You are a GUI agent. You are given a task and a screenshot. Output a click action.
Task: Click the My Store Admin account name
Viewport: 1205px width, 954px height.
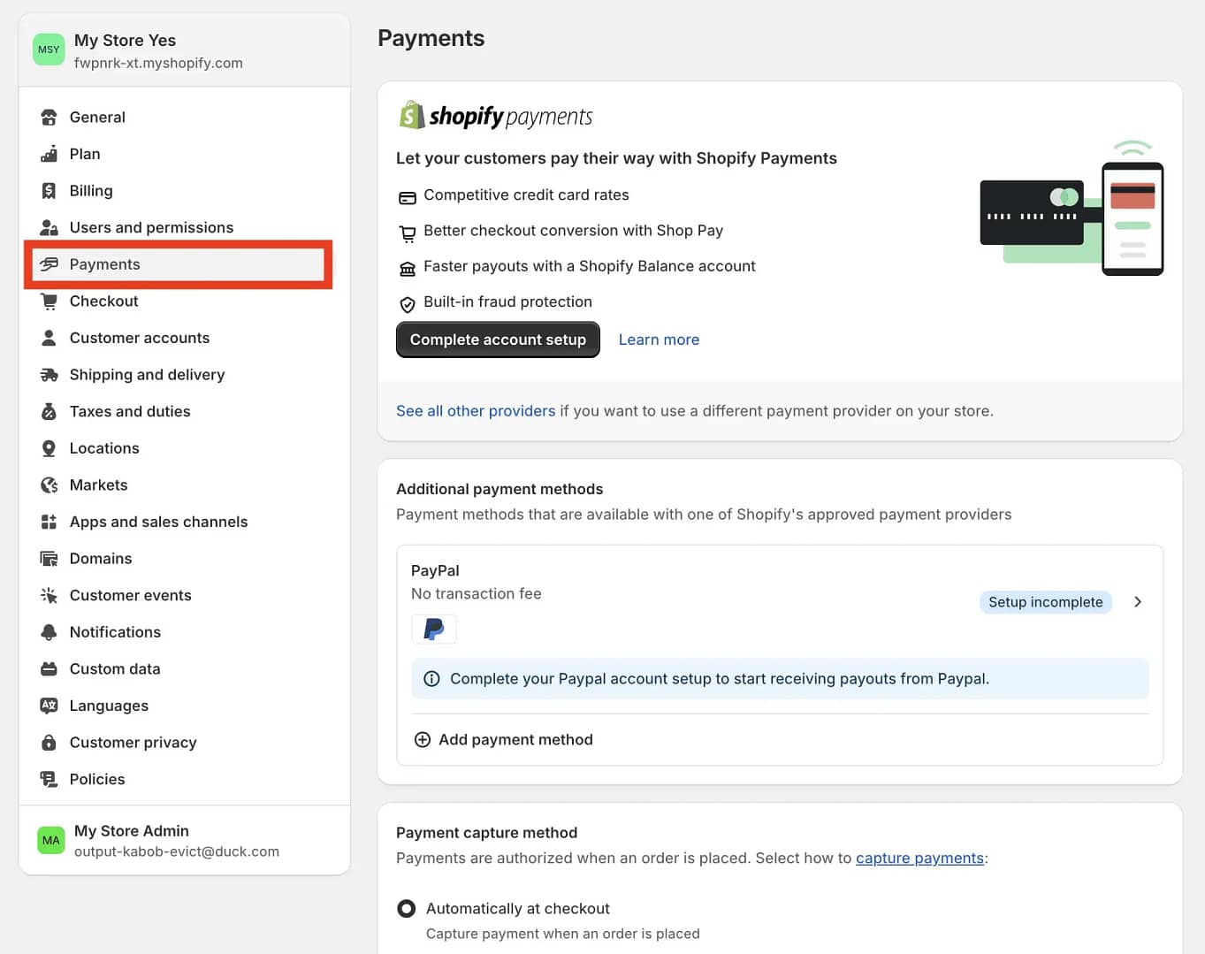(132, 831)
